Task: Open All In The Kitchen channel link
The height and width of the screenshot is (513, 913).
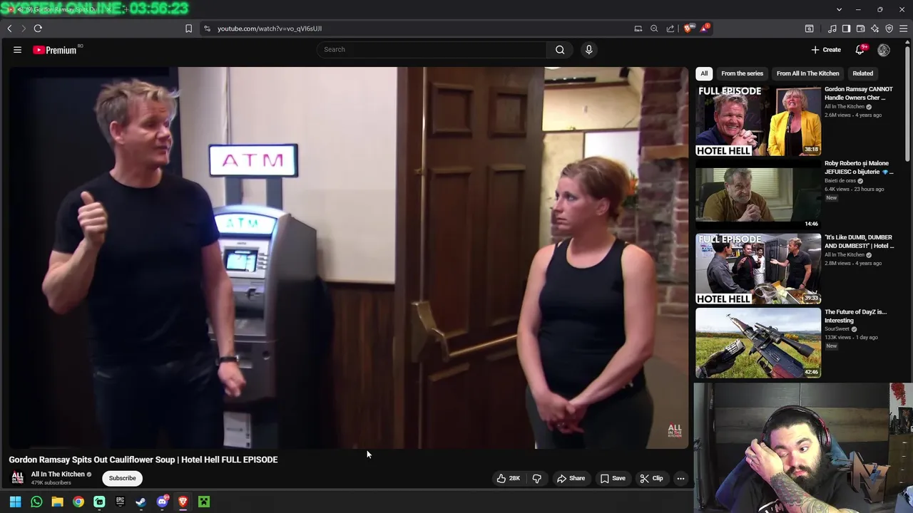Action: (x=58, y=474)
